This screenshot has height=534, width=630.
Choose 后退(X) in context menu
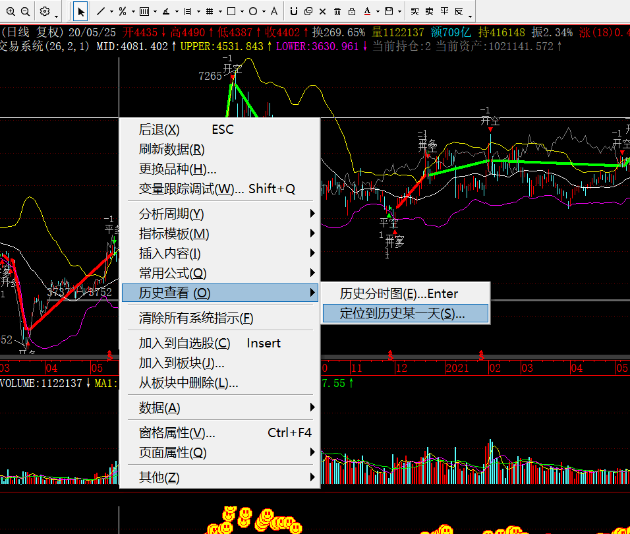coord(220,129)
